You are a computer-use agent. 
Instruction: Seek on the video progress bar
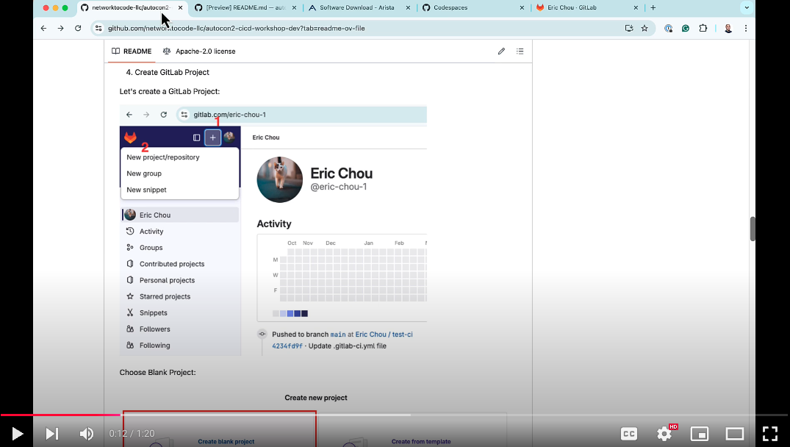point(395,415)
